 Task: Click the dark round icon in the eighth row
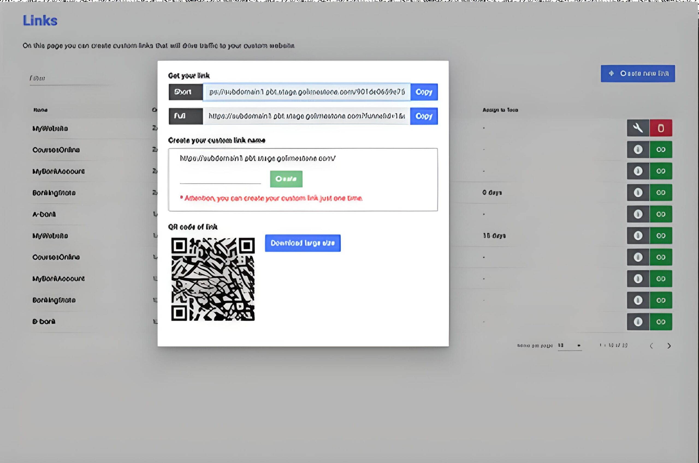tap(638, 279)
